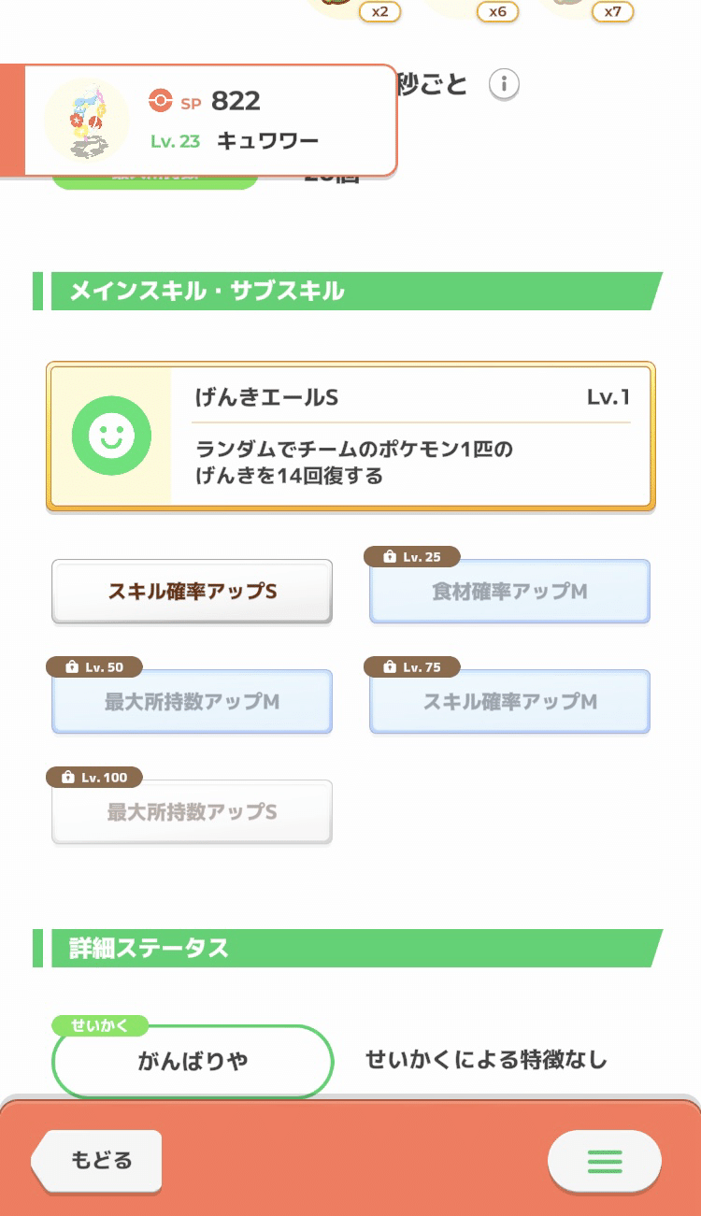This screenshot has width=701, height=1216.
Task: Tap the Comfey Pokémon portrait thumbnail
Action: click(86, 120)
